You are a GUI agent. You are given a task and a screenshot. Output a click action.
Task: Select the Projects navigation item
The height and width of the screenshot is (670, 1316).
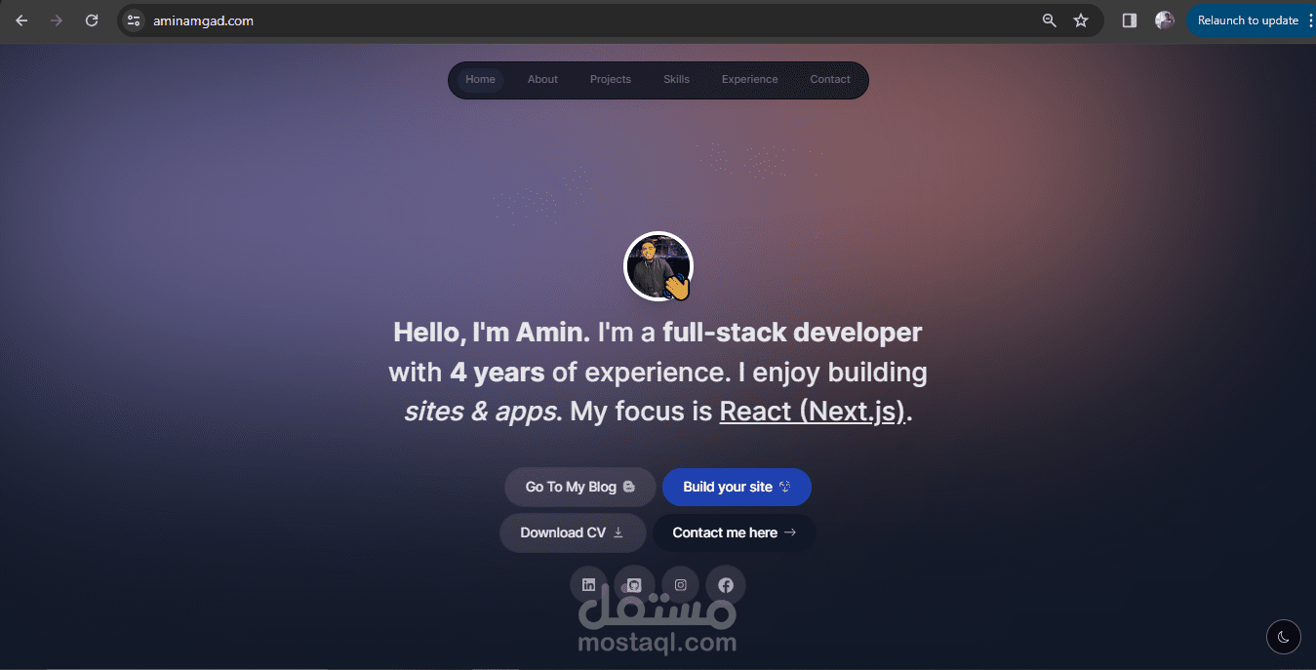(610, 79)
